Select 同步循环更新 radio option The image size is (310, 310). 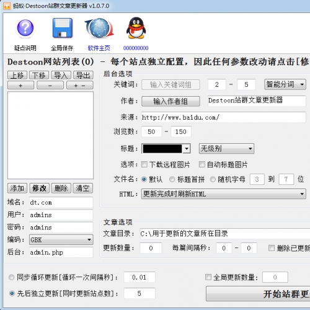coord(11,277)
